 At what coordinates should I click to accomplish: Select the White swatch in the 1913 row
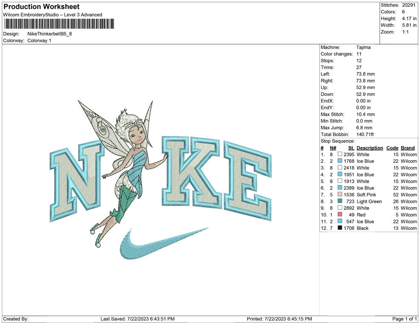[340, 181]
